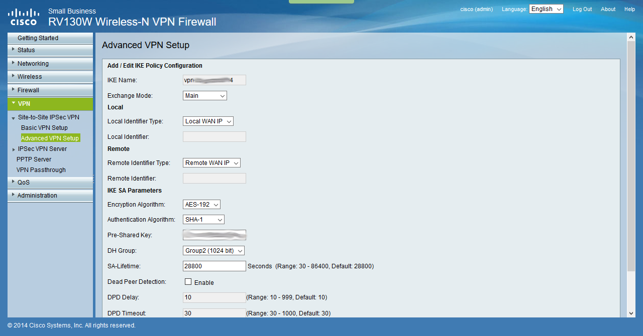Open Authentication Algorithm dropdown
This screenshot has width=643, height=336.
[x=203, y=220]
